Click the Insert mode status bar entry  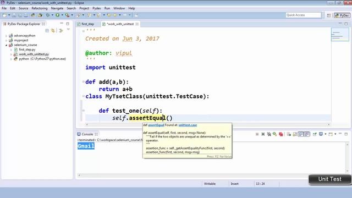tap(234, 184)
